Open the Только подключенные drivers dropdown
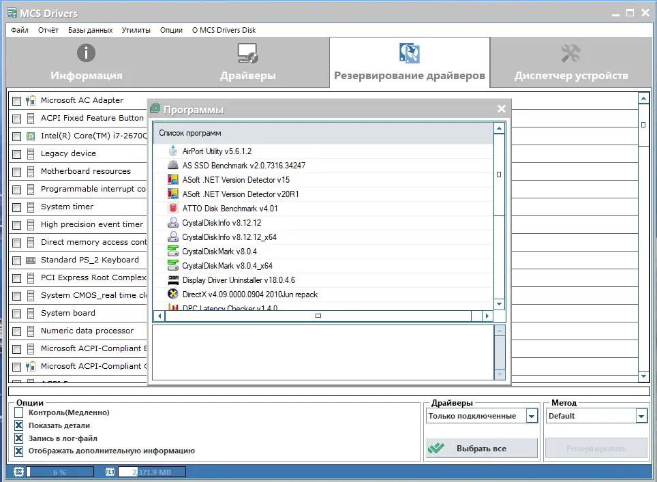Viewport: 657px width, 482px height. click(x=532, y=416)
